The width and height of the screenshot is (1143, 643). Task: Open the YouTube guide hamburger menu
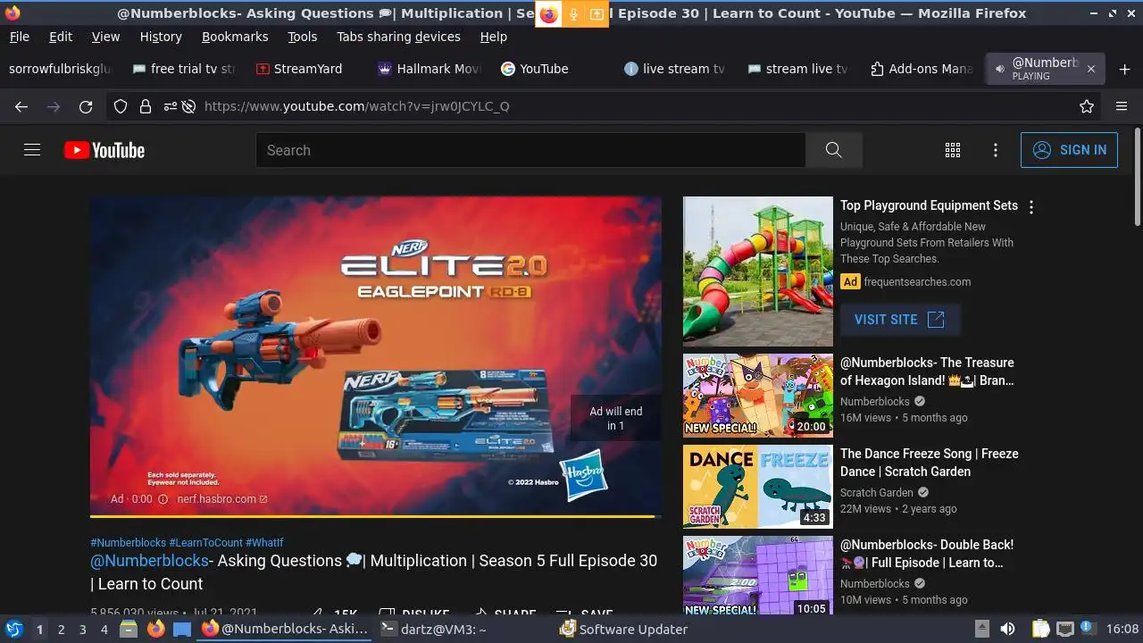[32, 150]
